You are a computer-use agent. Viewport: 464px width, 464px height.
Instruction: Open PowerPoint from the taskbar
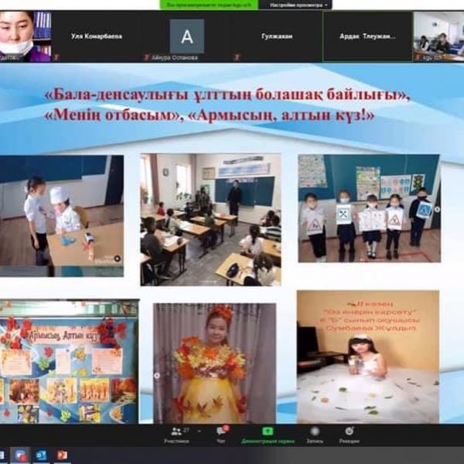tap(61, 455)
